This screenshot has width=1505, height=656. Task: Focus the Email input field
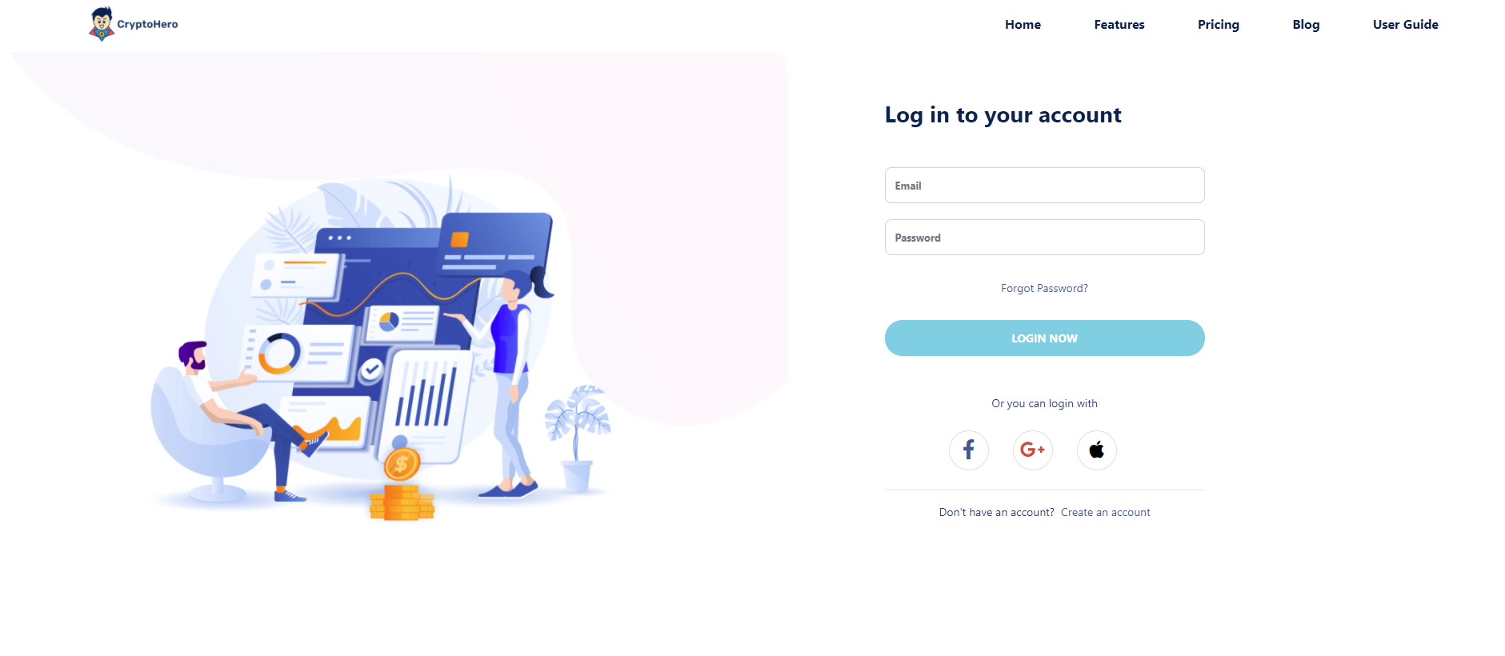(1044, 186)
